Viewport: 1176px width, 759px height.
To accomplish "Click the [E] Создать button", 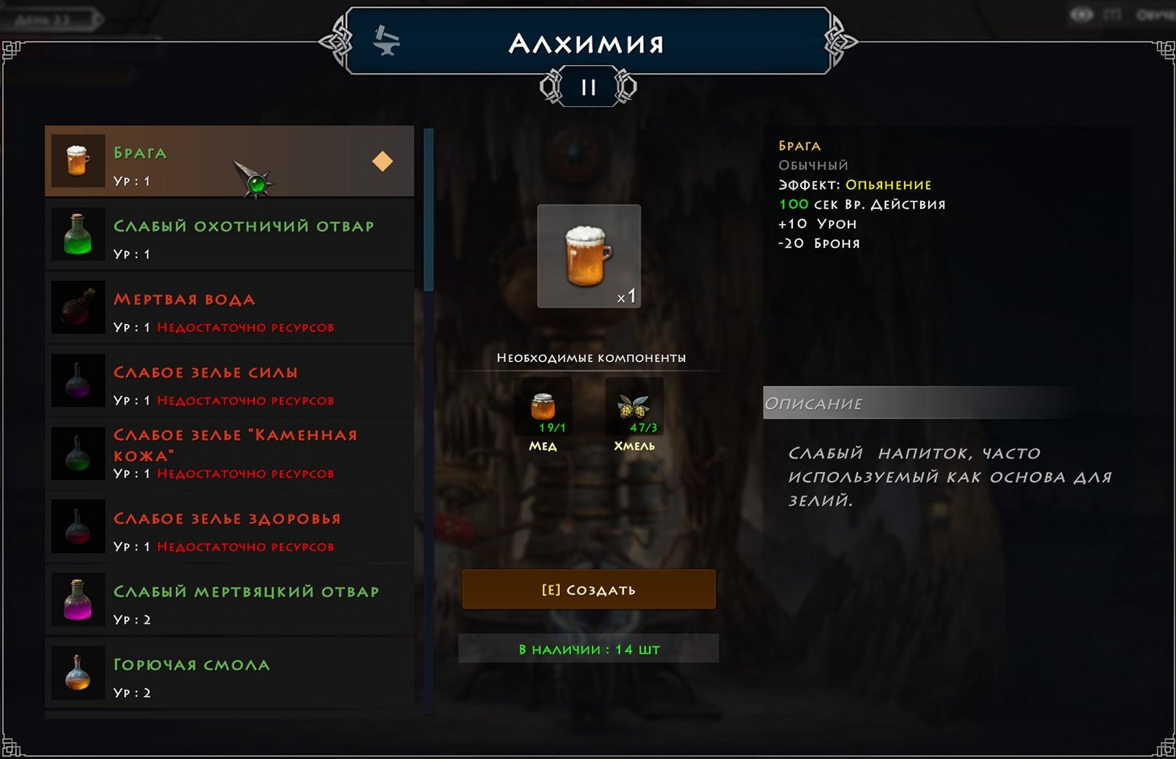I will (589, 589).
